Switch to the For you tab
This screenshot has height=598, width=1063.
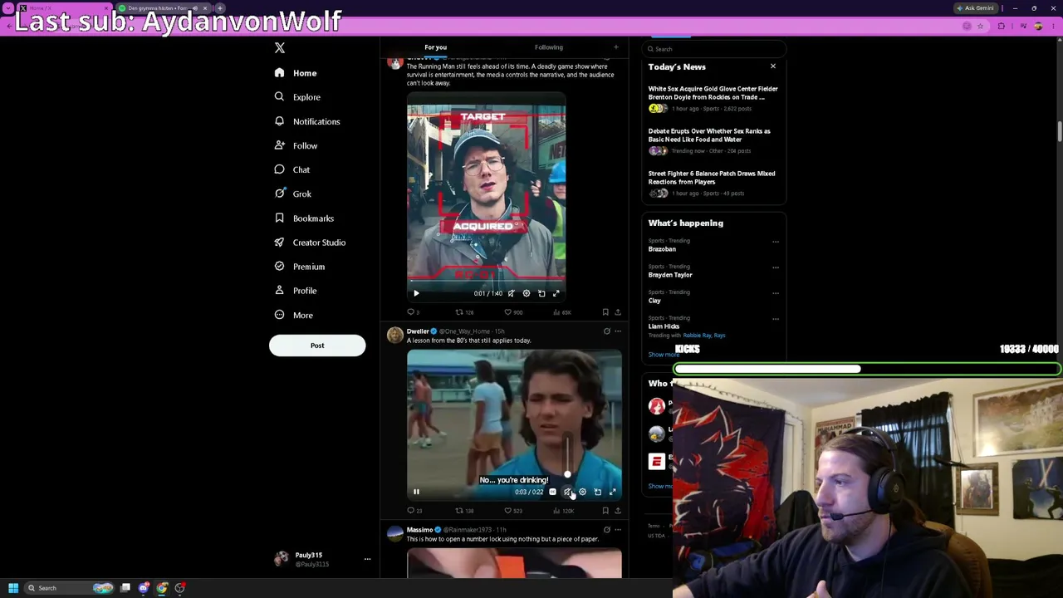click(435, 47)
